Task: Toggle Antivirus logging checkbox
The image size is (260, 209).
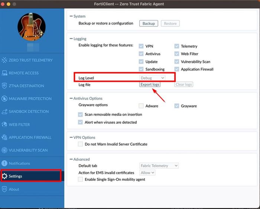Action: coord(141,54)
